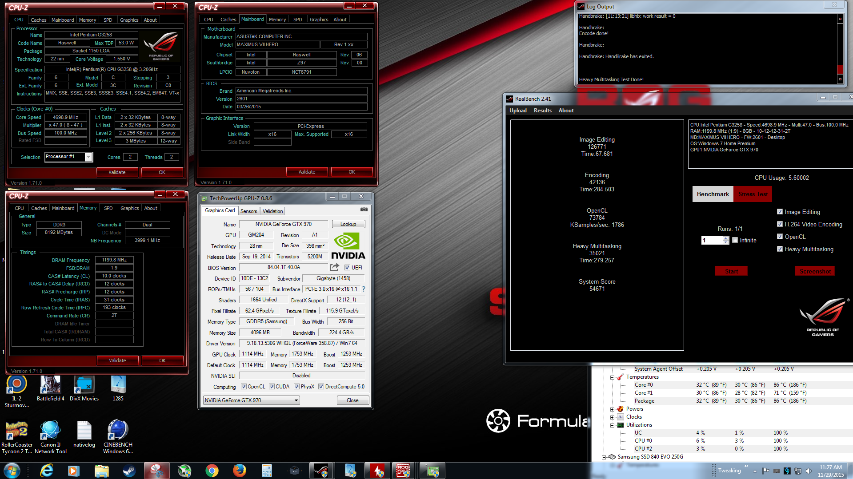Expand the Tweaking toolbar chevron
The height and width of the screenshot is (479, 853).
click(x=746, y=466)
